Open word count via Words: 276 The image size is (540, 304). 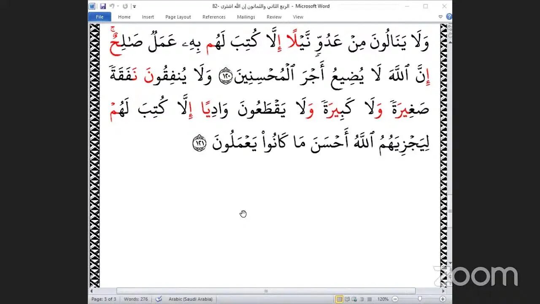click(x=136, y=299)
